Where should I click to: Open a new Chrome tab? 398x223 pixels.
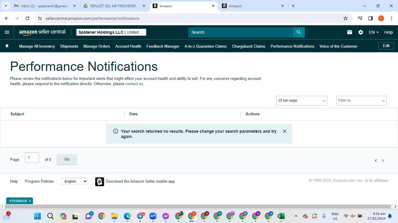(293, 6)
